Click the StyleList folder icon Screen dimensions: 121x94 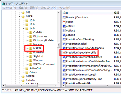click(x=31, y=56)
